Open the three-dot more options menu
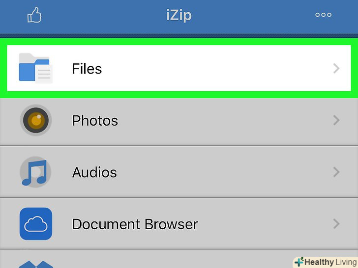 [x=323, y=15]
